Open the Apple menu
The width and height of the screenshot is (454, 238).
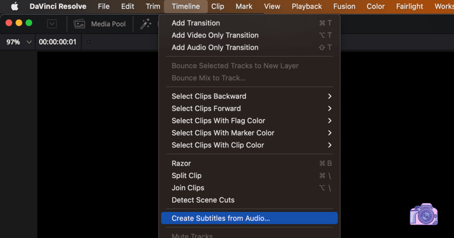point(14,6)
